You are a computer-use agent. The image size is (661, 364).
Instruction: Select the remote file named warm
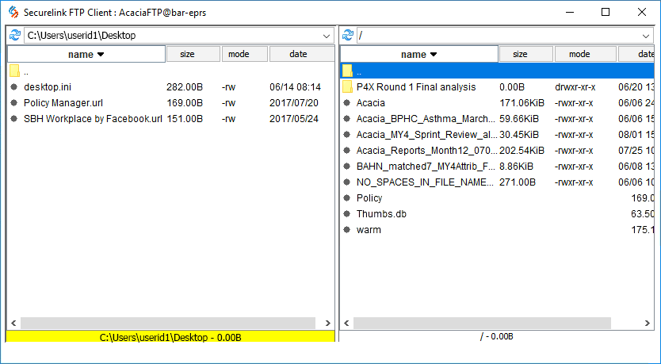[369, 230]
